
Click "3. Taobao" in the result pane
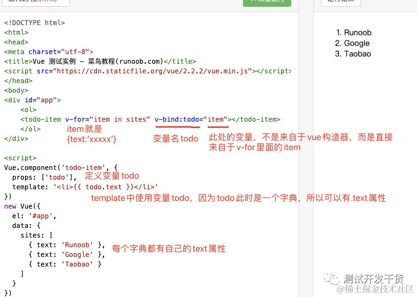(353, 54)
